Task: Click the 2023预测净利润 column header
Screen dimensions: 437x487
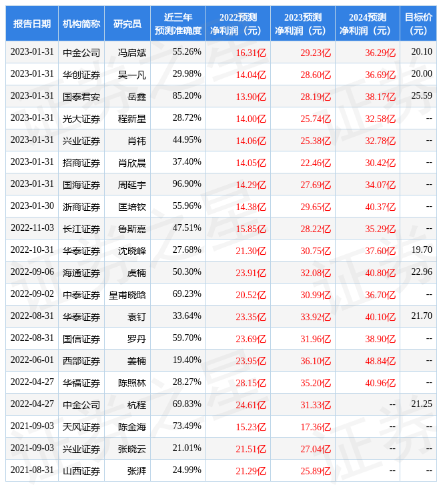Action: [x=303, y=23]
